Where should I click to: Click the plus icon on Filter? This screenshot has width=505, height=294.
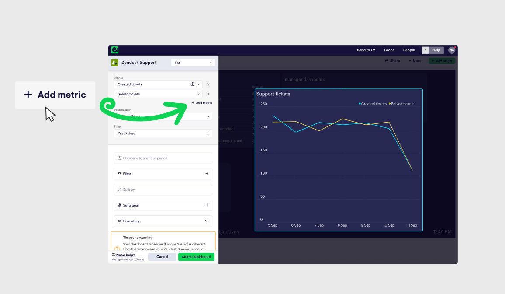pyautogui.click(x=207, y=173)
